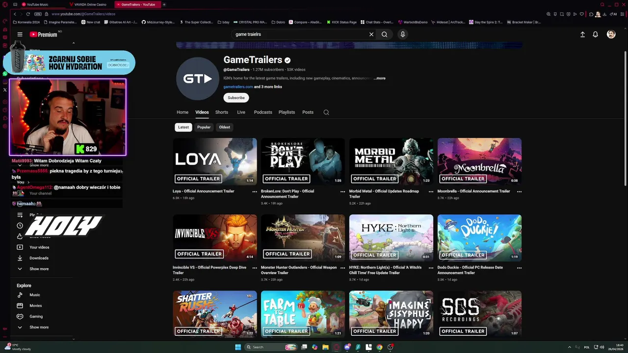Open options menu for Morbid Metal video
This screenshot has height=353, width=628.
[x=431, y=192]
